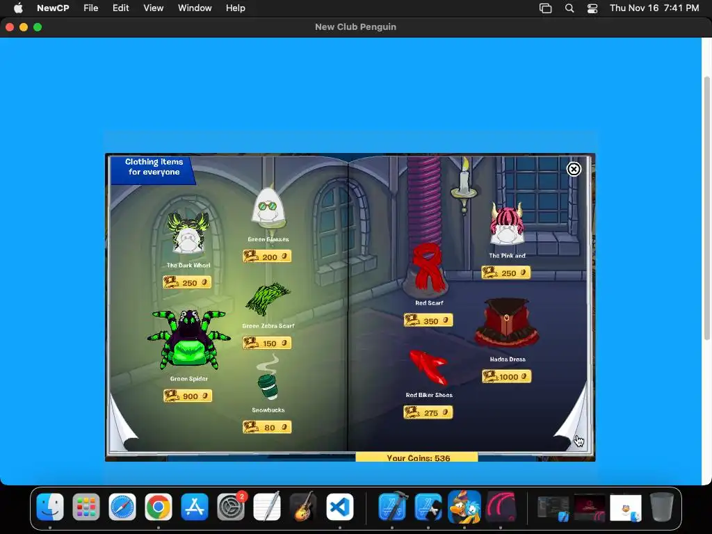Turn to next page via right corner curl
The width and height of the screenshot is (712, 534).
tap(573, 425)
